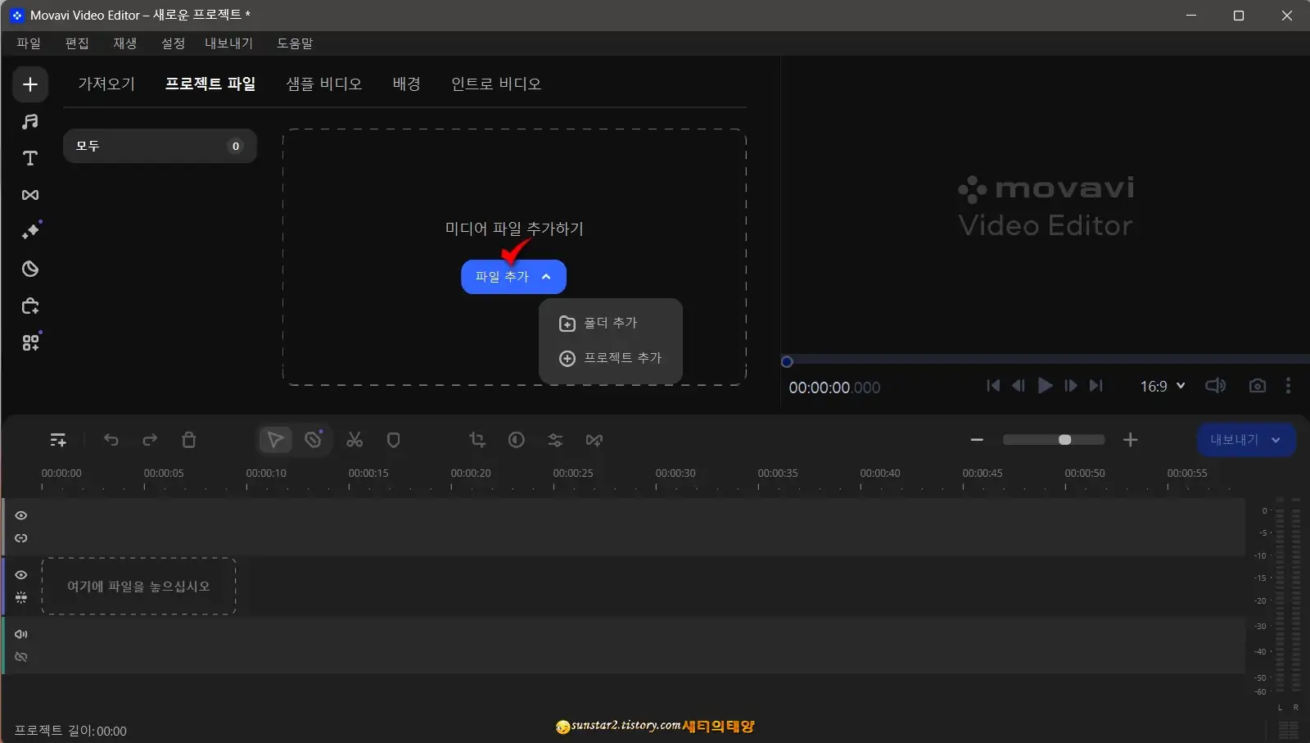Jump to the beginning of clip
The image size is (1310, 743).
click(x=993, y=386)
